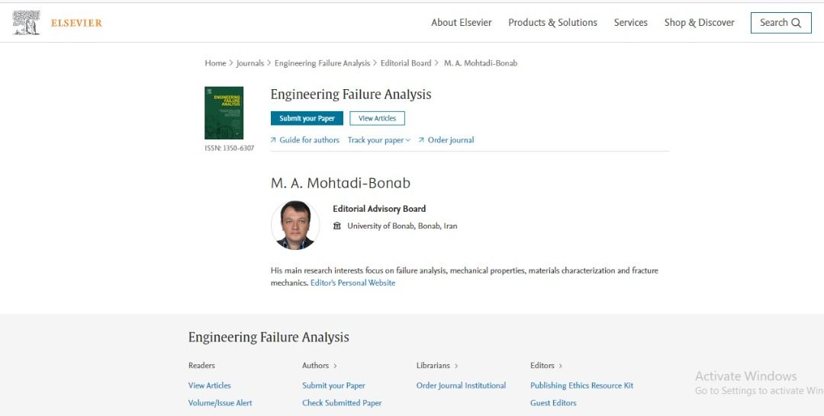Open the footer Submit your Paper link
The height and width of the screenshot is (416, 824).
point(333,385)
